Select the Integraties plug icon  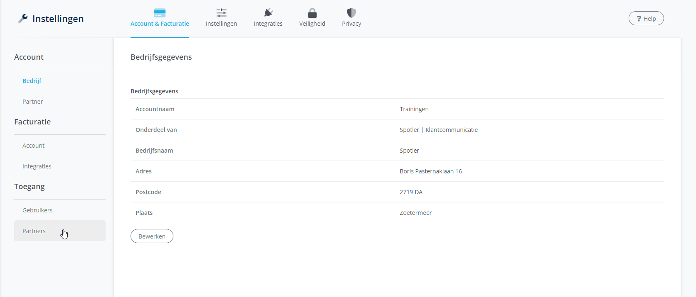(268, 13)
